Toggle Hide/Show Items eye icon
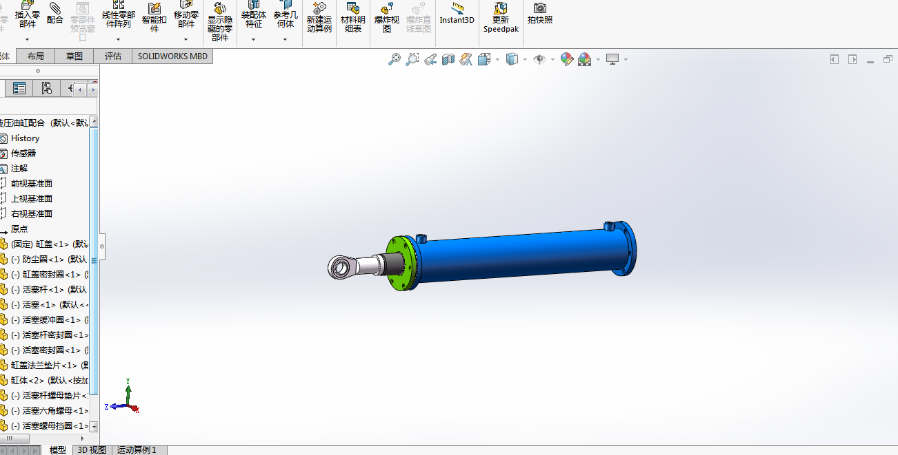This screenshot has width=898, height=455. click(539, 60)
